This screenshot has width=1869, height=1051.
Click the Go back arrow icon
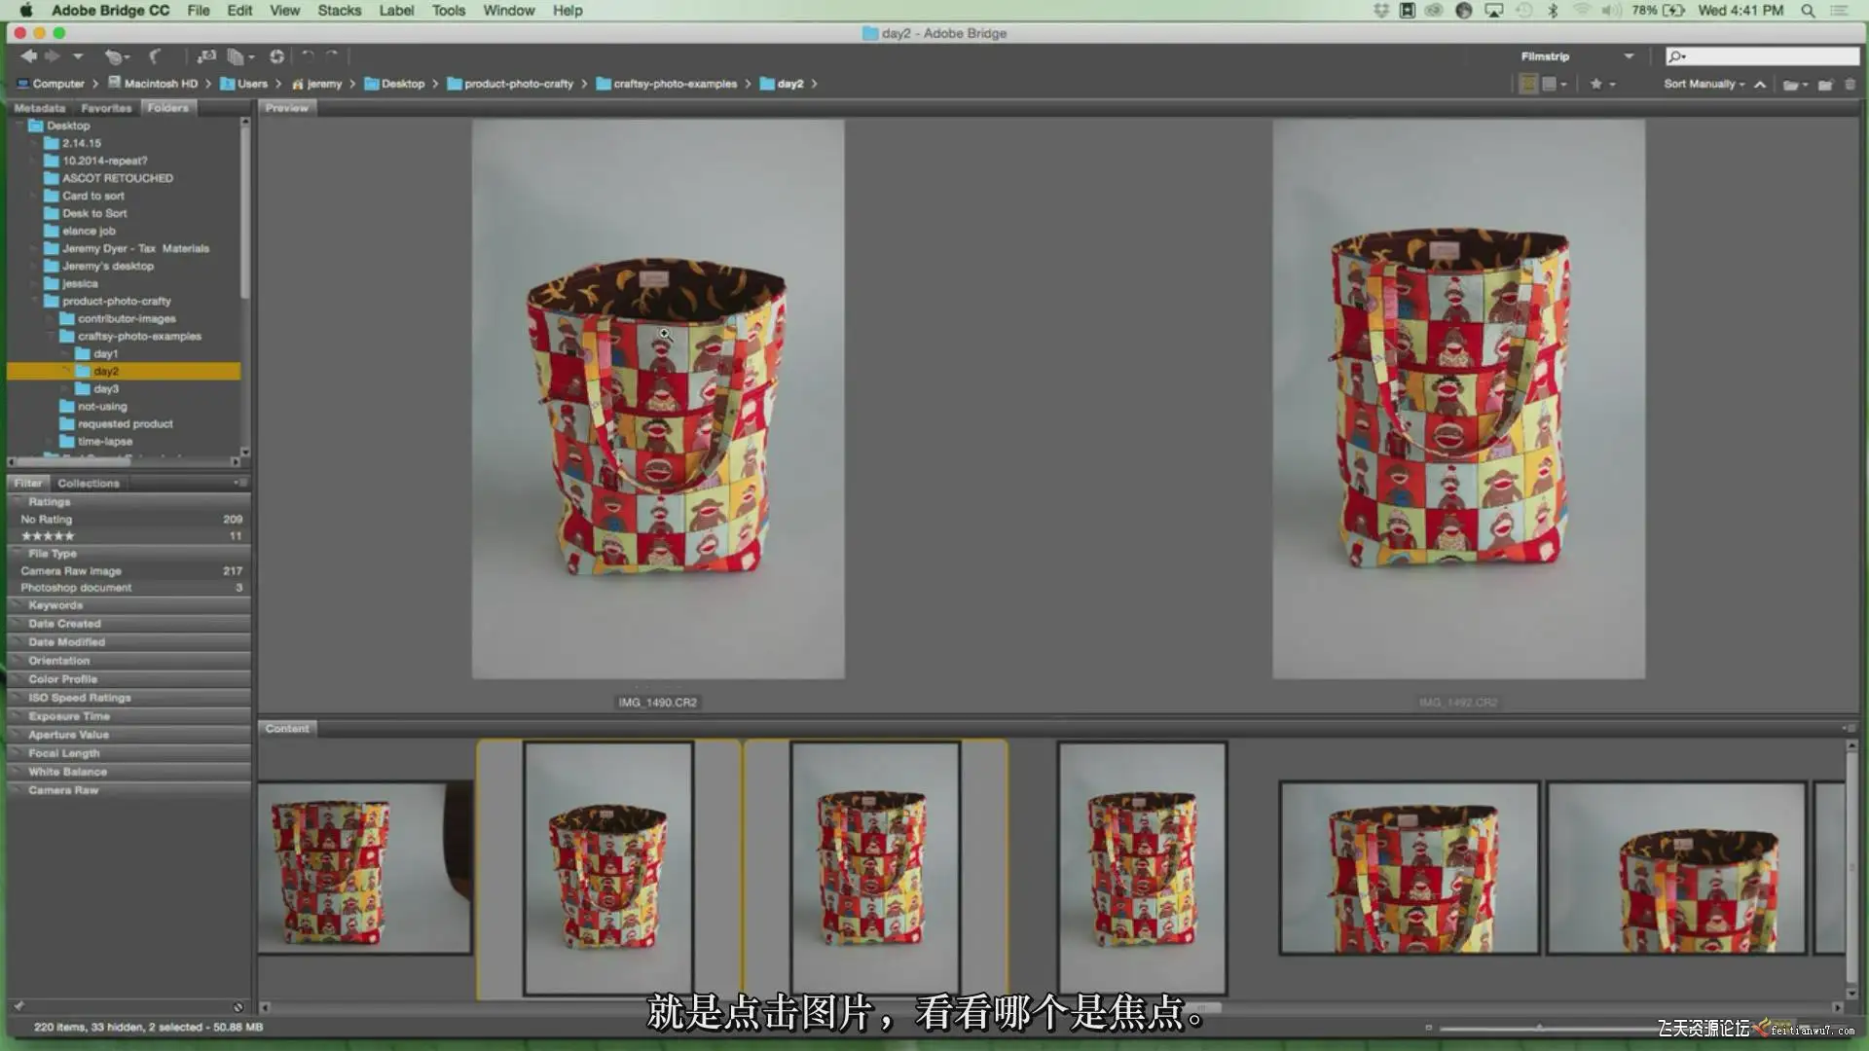click(28, 56)
